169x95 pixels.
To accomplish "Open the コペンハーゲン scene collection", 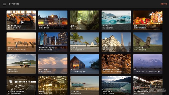I will pos(53,20).
